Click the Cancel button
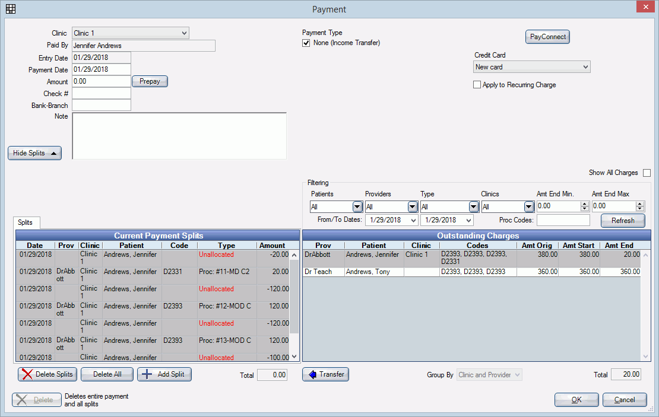The height and width of the screenshot is (417, 659). (x=625, y=400)
